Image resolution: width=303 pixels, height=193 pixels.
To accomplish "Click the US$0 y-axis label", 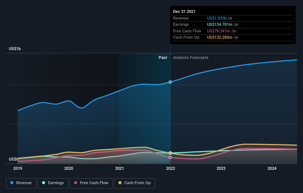I will click(x=14, y=159).
